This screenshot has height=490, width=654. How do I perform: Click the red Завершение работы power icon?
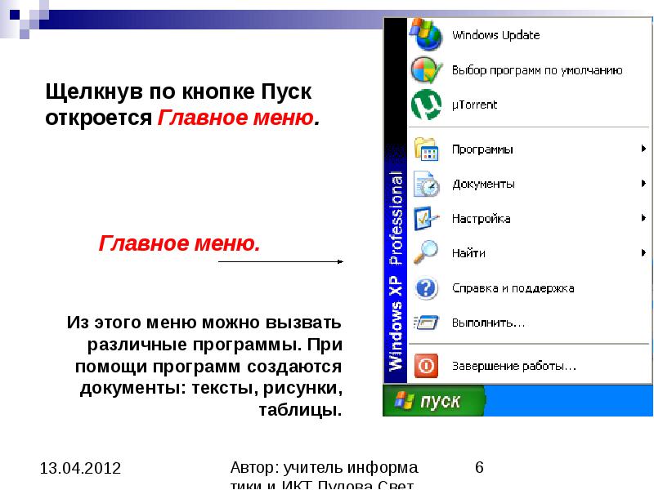tap(426, 365)
